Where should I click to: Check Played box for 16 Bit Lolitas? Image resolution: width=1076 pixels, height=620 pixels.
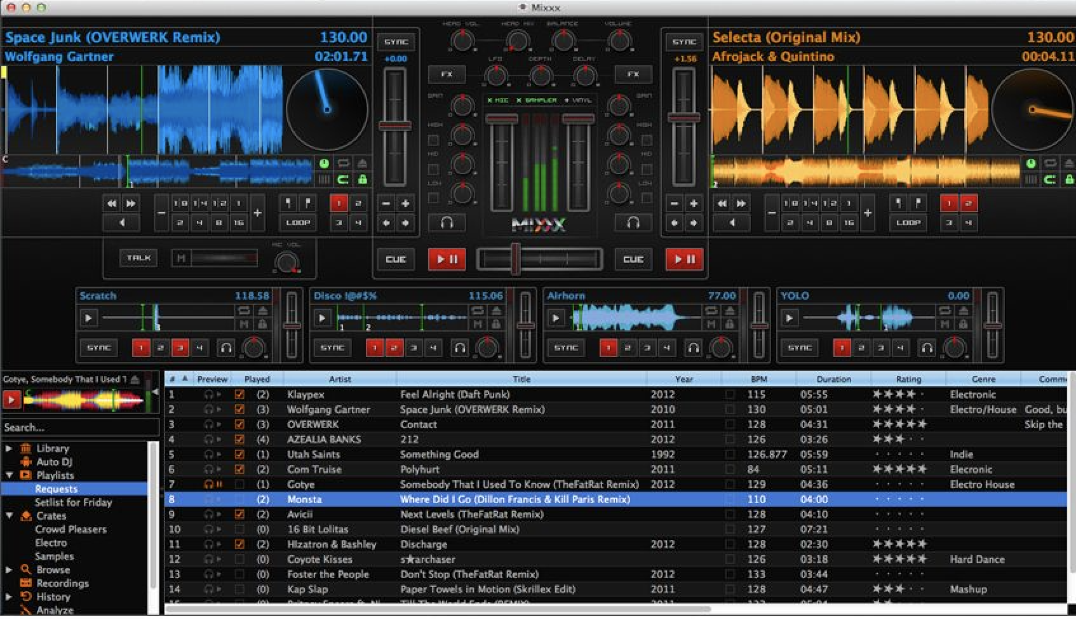239,530
